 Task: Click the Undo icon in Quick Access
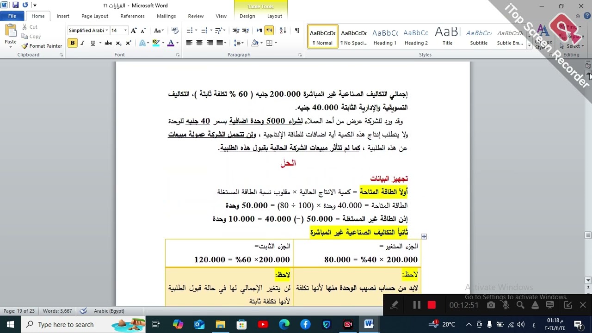click(x=25, y=6)
